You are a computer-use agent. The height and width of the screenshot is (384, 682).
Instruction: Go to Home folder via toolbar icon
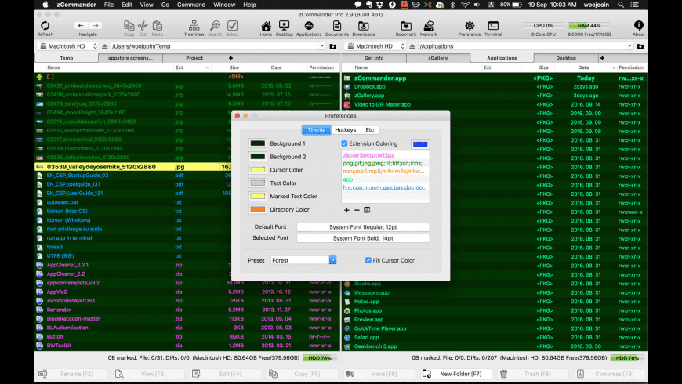(266, 27)
